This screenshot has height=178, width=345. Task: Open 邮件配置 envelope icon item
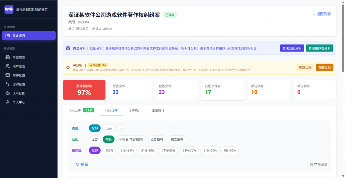pos(8,75)
